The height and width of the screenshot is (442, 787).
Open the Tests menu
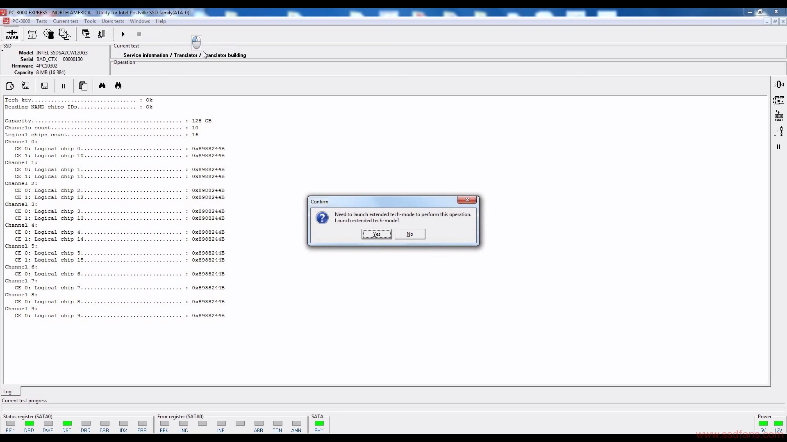click(x=41, y=21)
